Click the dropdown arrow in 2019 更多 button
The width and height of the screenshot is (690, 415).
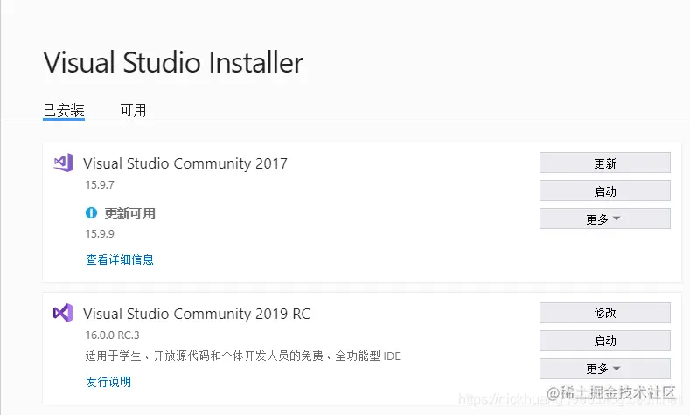[x=617, y=369]
